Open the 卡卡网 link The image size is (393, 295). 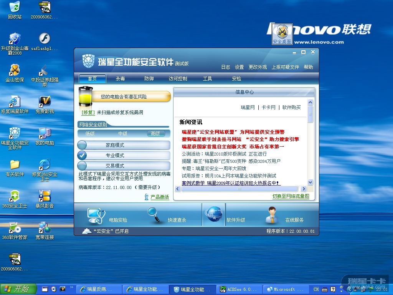(268, 108)
